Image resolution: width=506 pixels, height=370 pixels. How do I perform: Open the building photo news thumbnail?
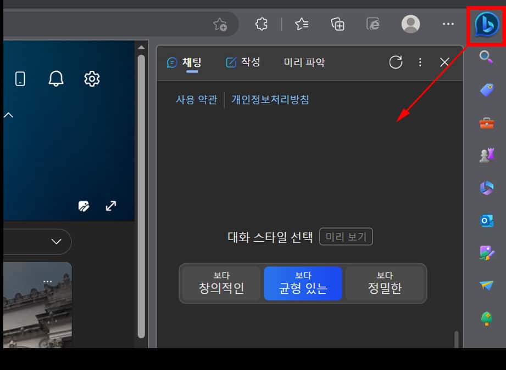(37, 305)
